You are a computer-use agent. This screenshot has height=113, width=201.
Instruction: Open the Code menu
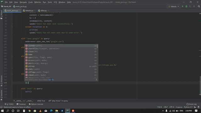[x=30, y=2]
